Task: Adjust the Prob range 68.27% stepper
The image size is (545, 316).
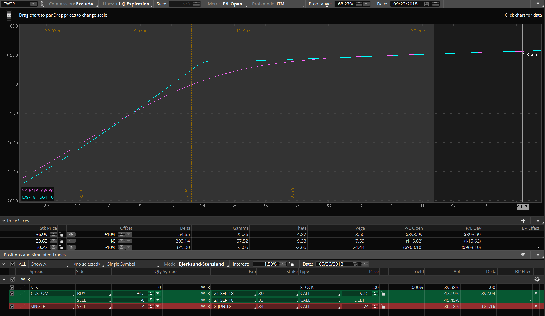Action: (359, 4)
